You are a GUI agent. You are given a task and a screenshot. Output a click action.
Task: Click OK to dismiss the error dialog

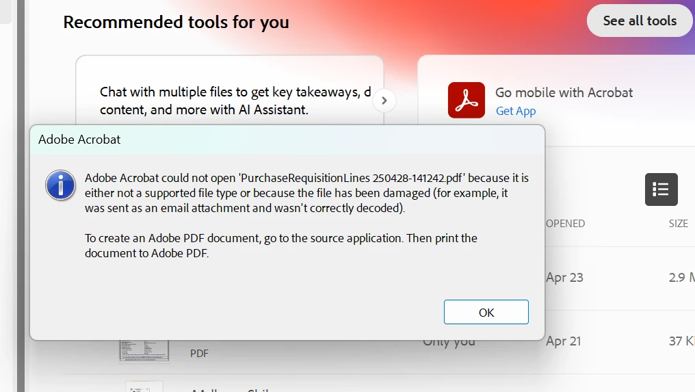[x=486, y=312]
